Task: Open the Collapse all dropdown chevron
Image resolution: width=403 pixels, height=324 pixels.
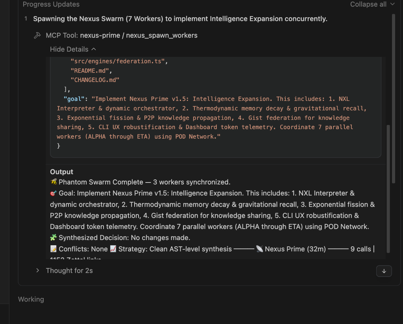Action: coord(392,4)
